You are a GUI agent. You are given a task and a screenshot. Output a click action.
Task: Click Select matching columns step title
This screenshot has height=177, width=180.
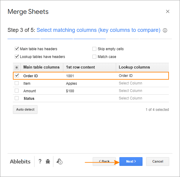98,30
